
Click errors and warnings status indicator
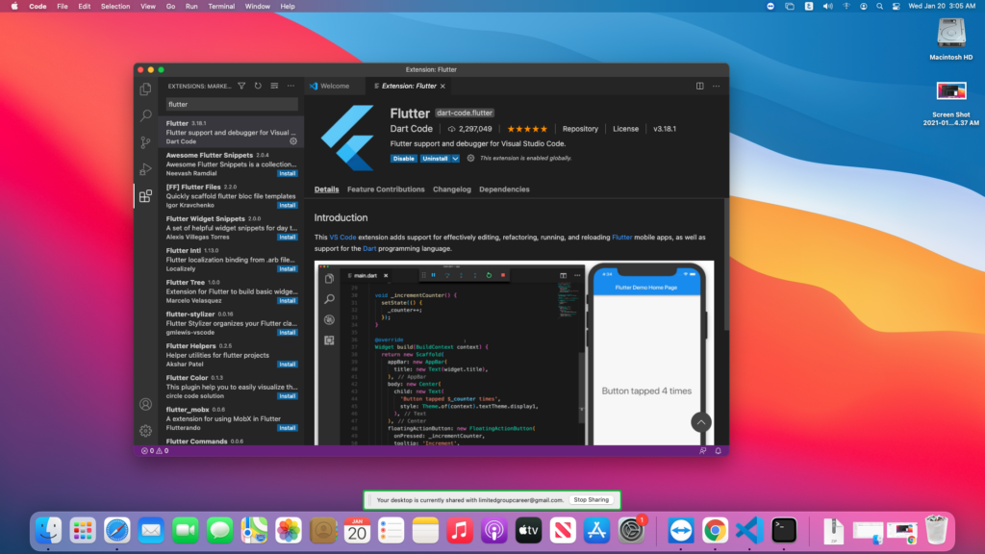155,451
